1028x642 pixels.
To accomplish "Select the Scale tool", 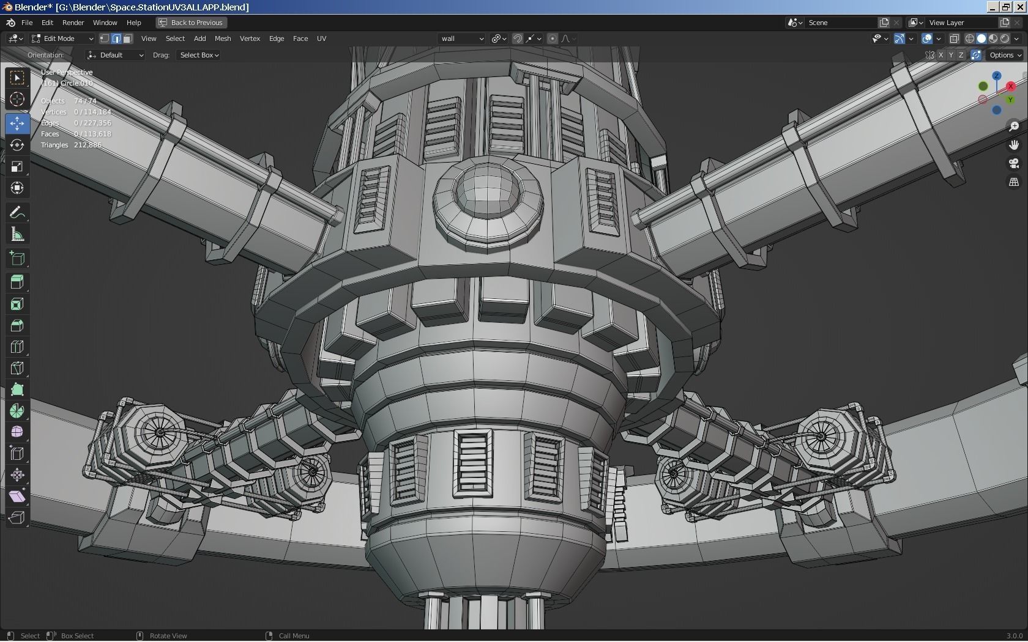I will point(17,166).
